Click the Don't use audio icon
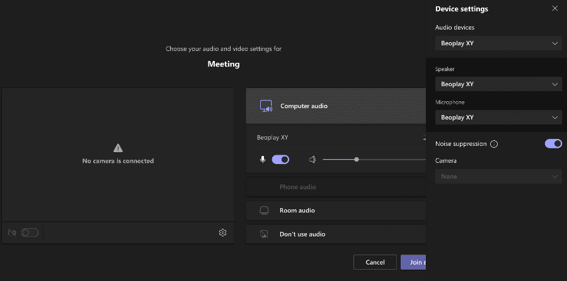 265,234
